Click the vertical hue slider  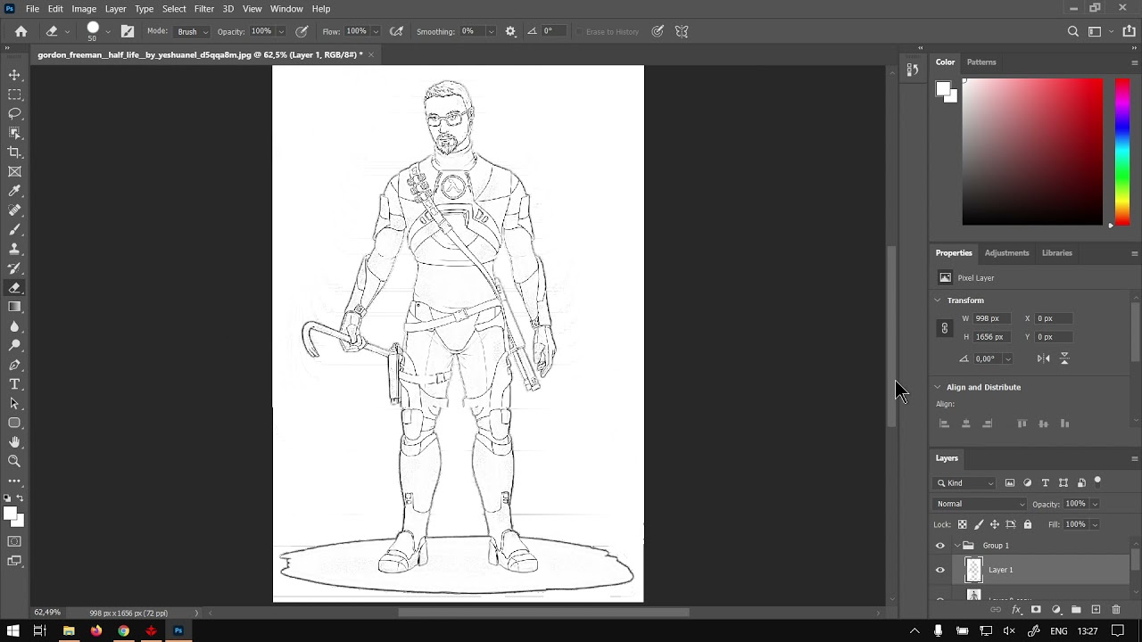coord(1122,152)
